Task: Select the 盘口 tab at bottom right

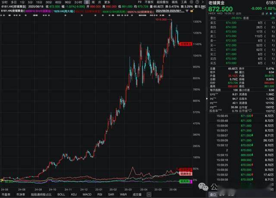Action: click(x=213, y=195)
